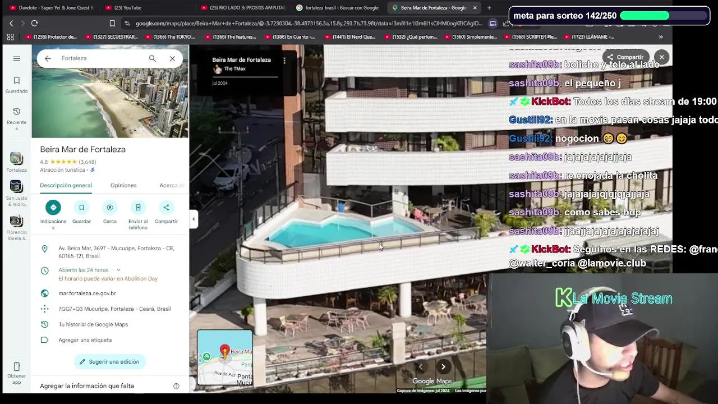Open a new browser tab
The width and height of the screenshot is (718, 404).
(489, 8)
